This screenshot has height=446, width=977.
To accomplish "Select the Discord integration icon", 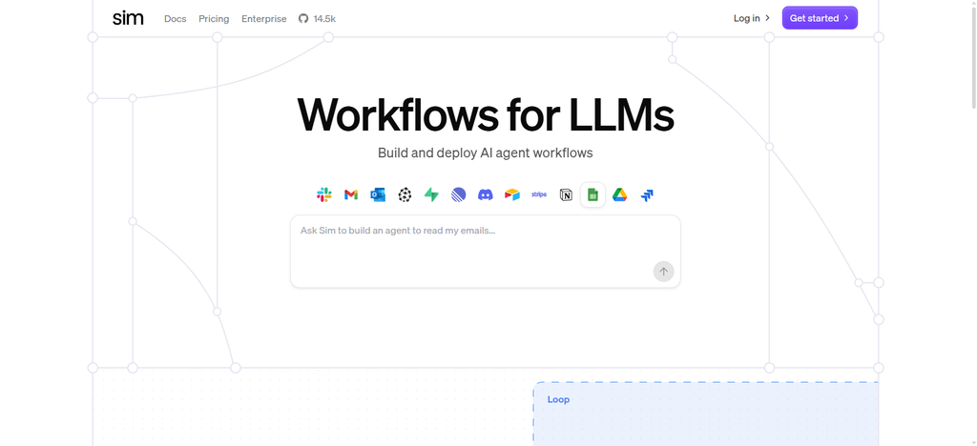I will pos(486,194).
